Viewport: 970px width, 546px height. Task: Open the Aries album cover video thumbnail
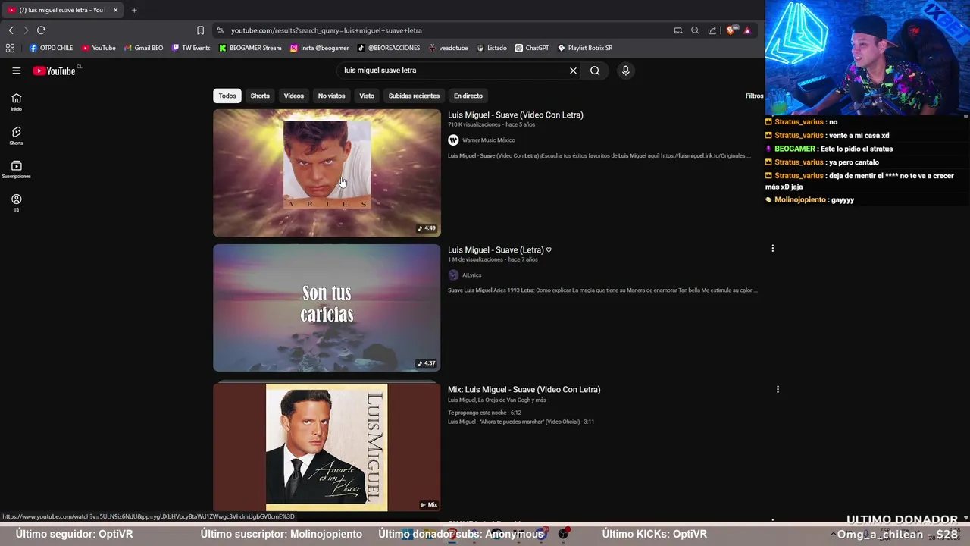point(327,173)
